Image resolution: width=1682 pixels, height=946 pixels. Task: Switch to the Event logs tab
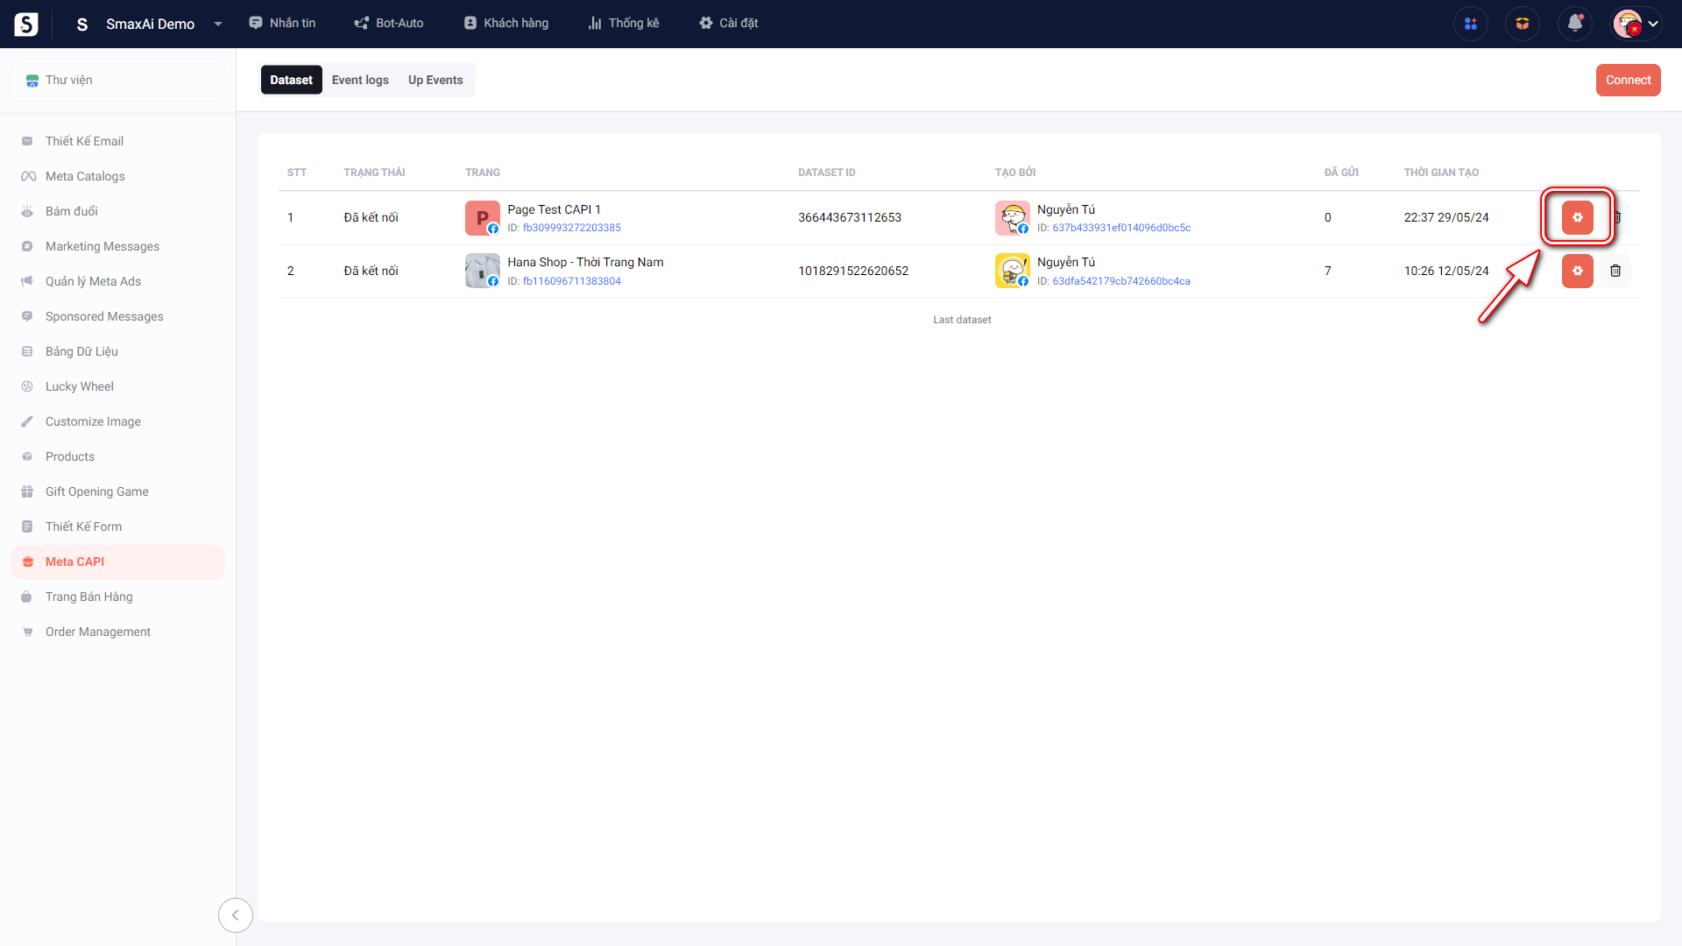pyautogui.click(x=360, y=80)
